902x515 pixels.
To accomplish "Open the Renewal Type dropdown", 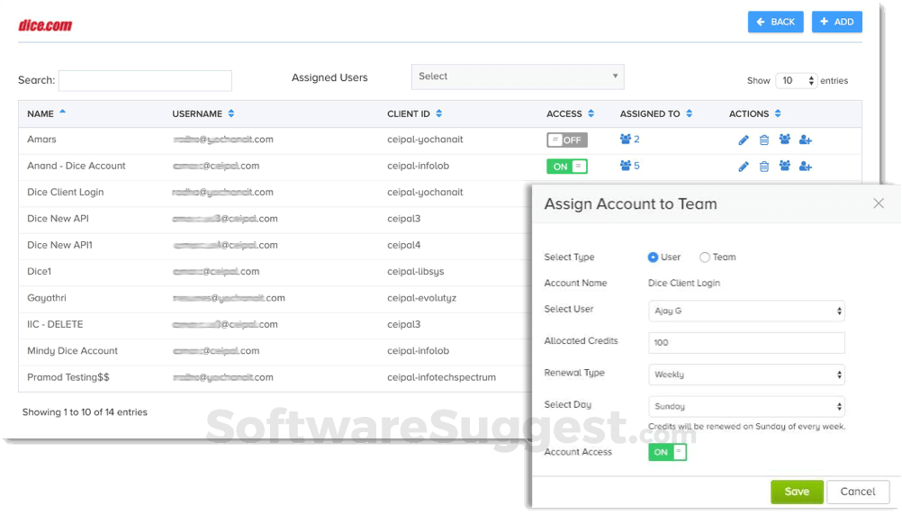I will pos(746,375).
